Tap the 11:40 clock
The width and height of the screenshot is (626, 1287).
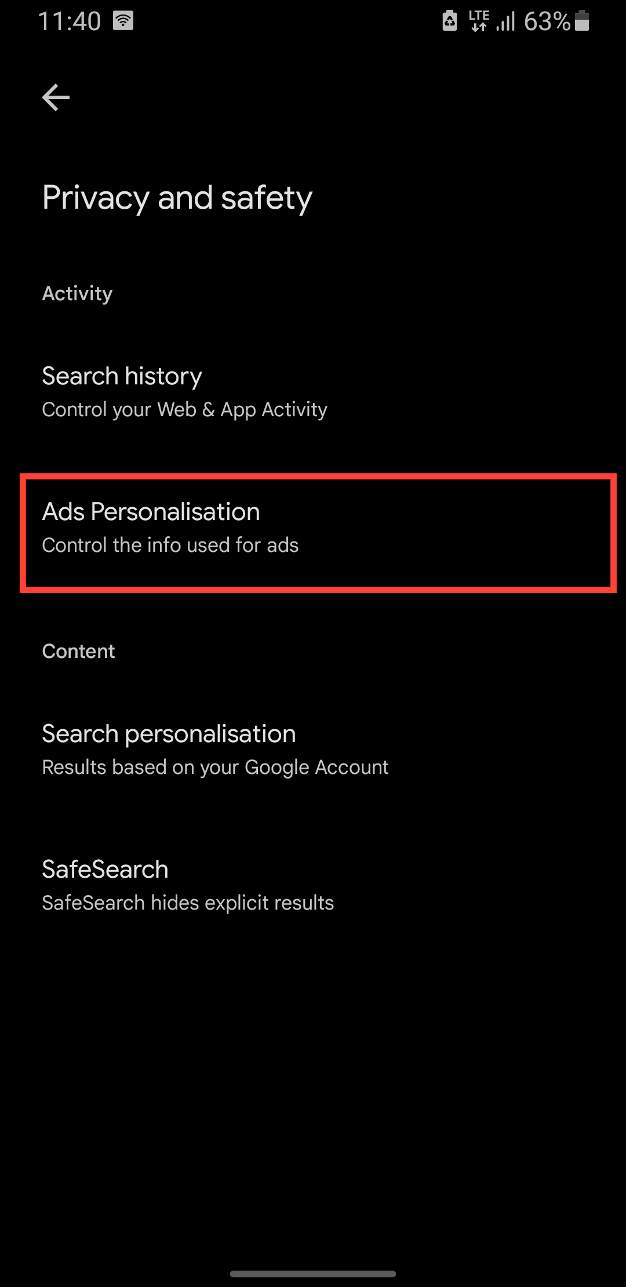click(x=70, y=22)
